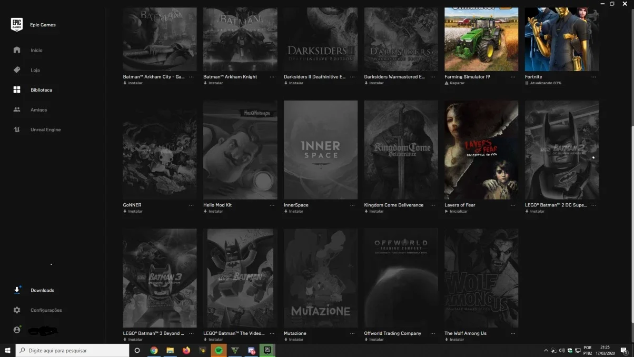This screenshot has width=634, height=357.
Task: Open Spotify from the taskbar
Action: tap(219, 350)
